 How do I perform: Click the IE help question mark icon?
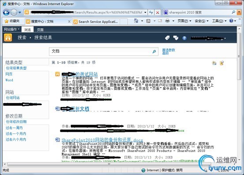pyautogui.click(x=231, y=21)
